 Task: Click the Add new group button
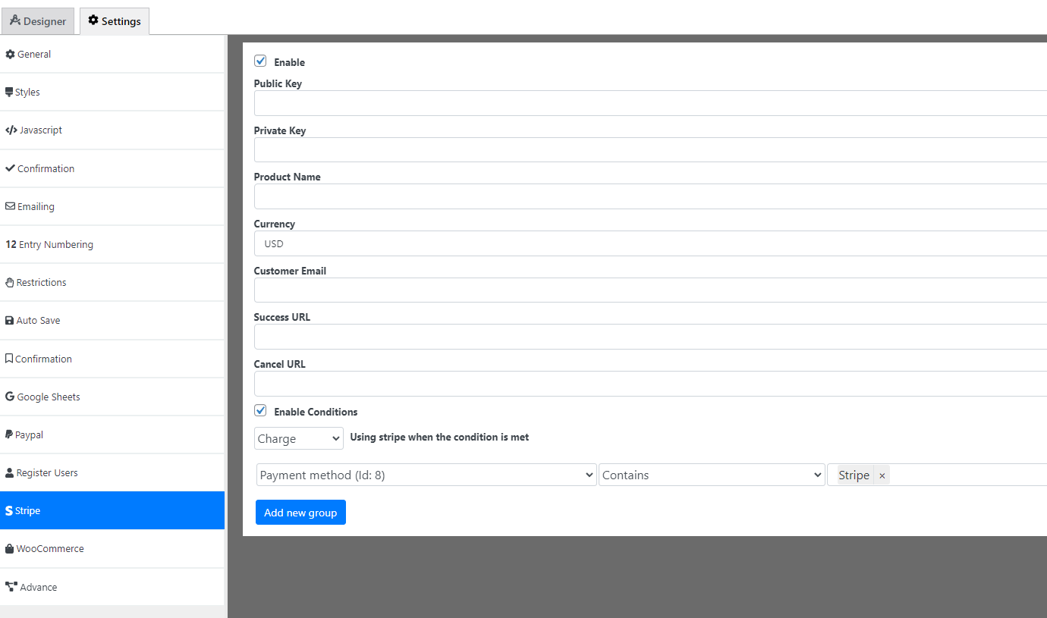[x=300, y=513]
